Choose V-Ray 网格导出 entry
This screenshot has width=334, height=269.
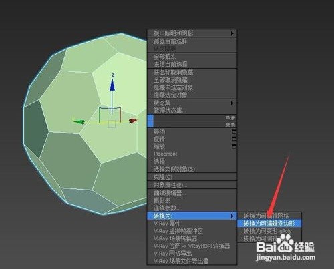tap(192, 254)
